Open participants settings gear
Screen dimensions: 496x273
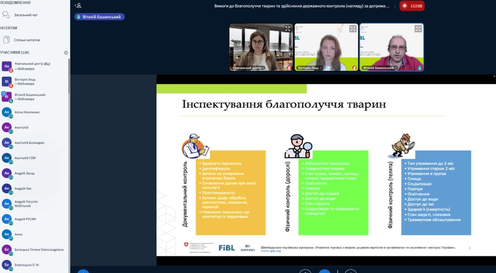point(66,53)
